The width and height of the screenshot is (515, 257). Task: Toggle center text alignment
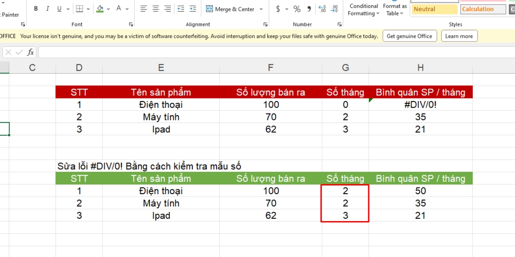point(155,9)
